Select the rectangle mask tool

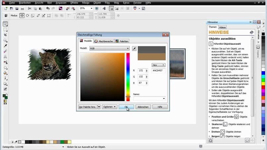(x=5, y=29)
